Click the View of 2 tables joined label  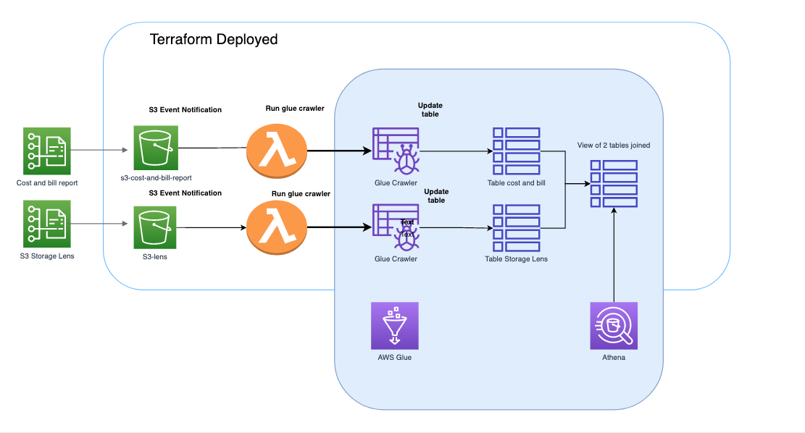pos(614,146)
